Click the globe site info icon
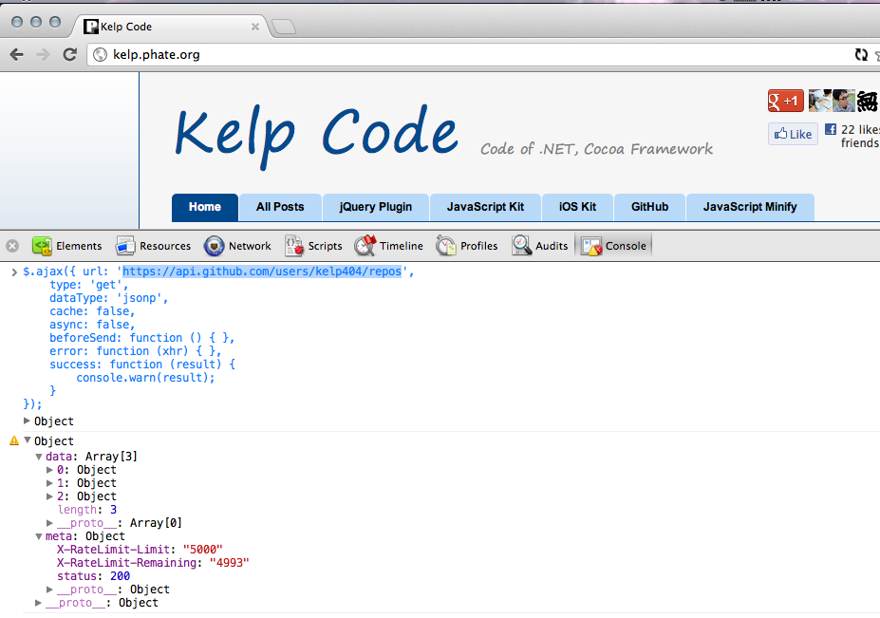 (100, 54)
